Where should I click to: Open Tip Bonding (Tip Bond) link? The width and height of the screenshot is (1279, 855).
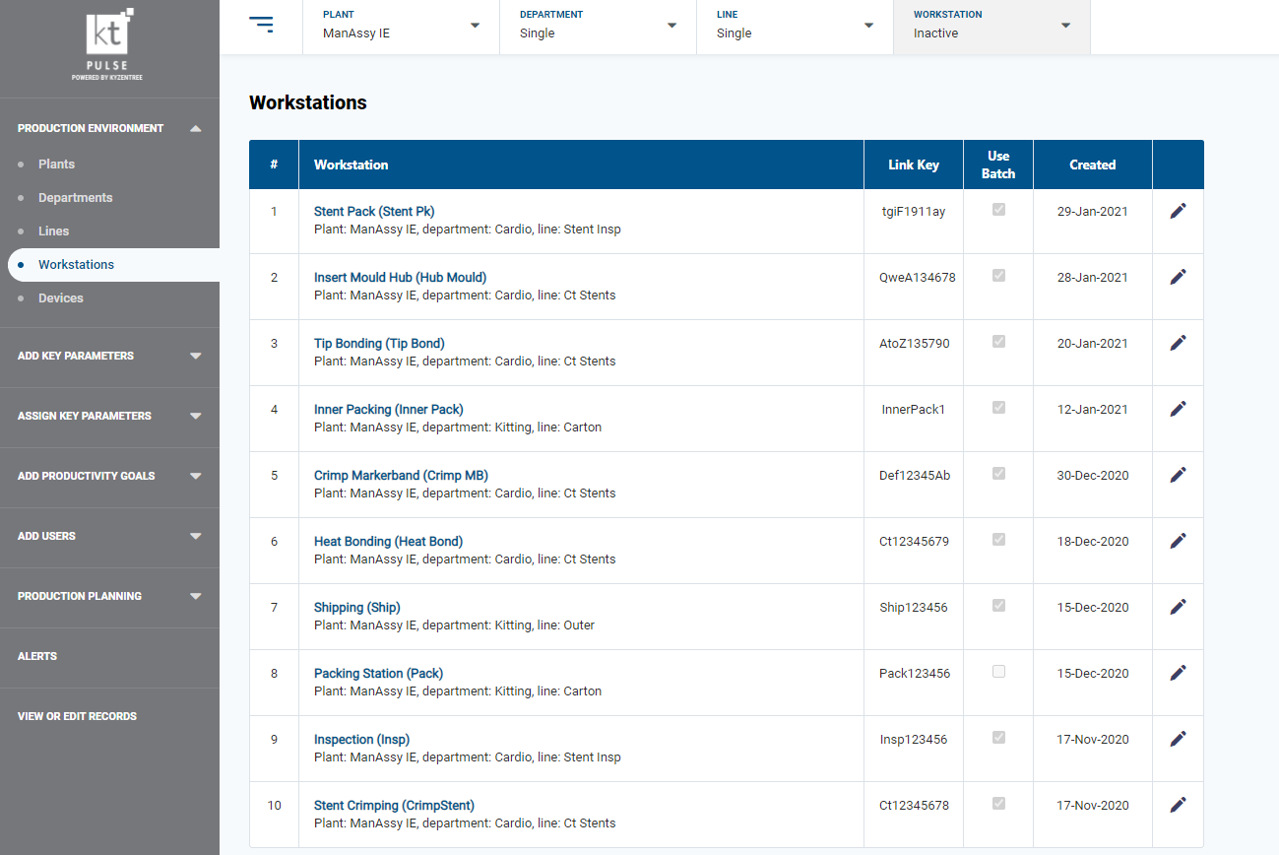pos(379,344)
